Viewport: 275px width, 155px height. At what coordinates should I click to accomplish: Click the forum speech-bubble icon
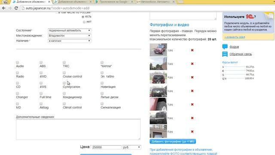(x=225, y=46)
